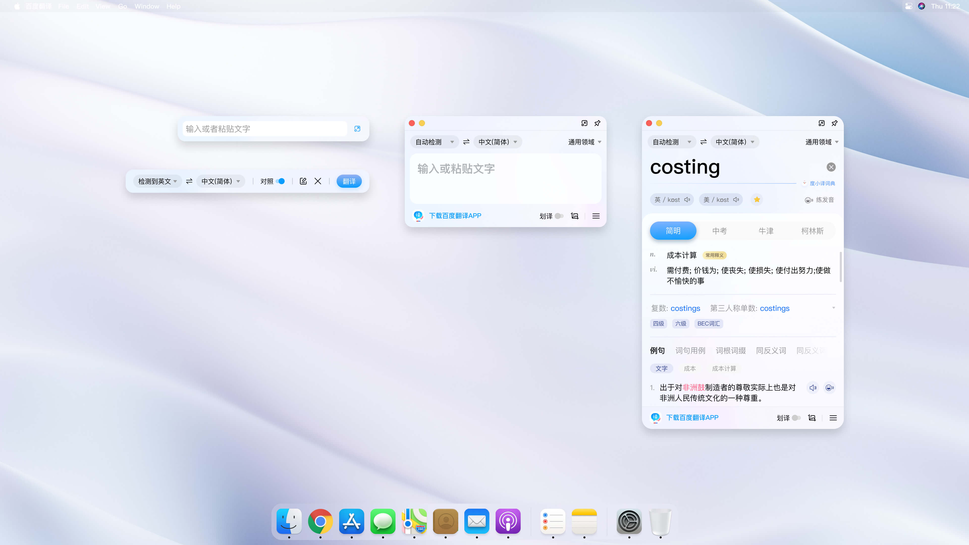Open the 检测到英文 source language dropdown

coord(158,181)
